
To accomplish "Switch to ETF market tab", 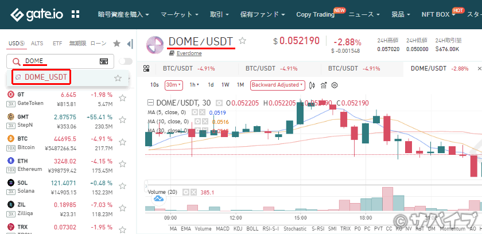I will 57,44.
